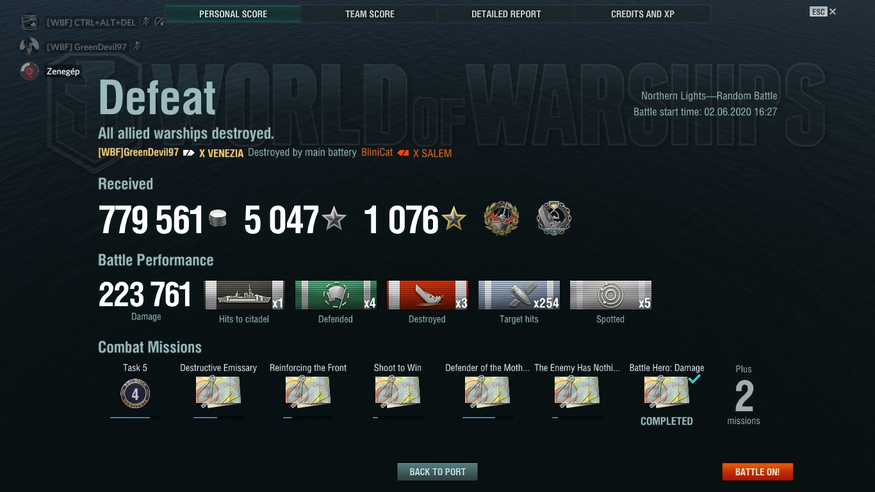Click the Spotted ribbon icon
This screenshot has height=492, width=875.
pos(610,295)
